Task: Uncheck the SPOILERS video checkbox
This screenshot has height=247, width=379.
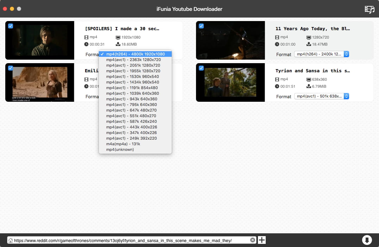Action: coord(11,26)
